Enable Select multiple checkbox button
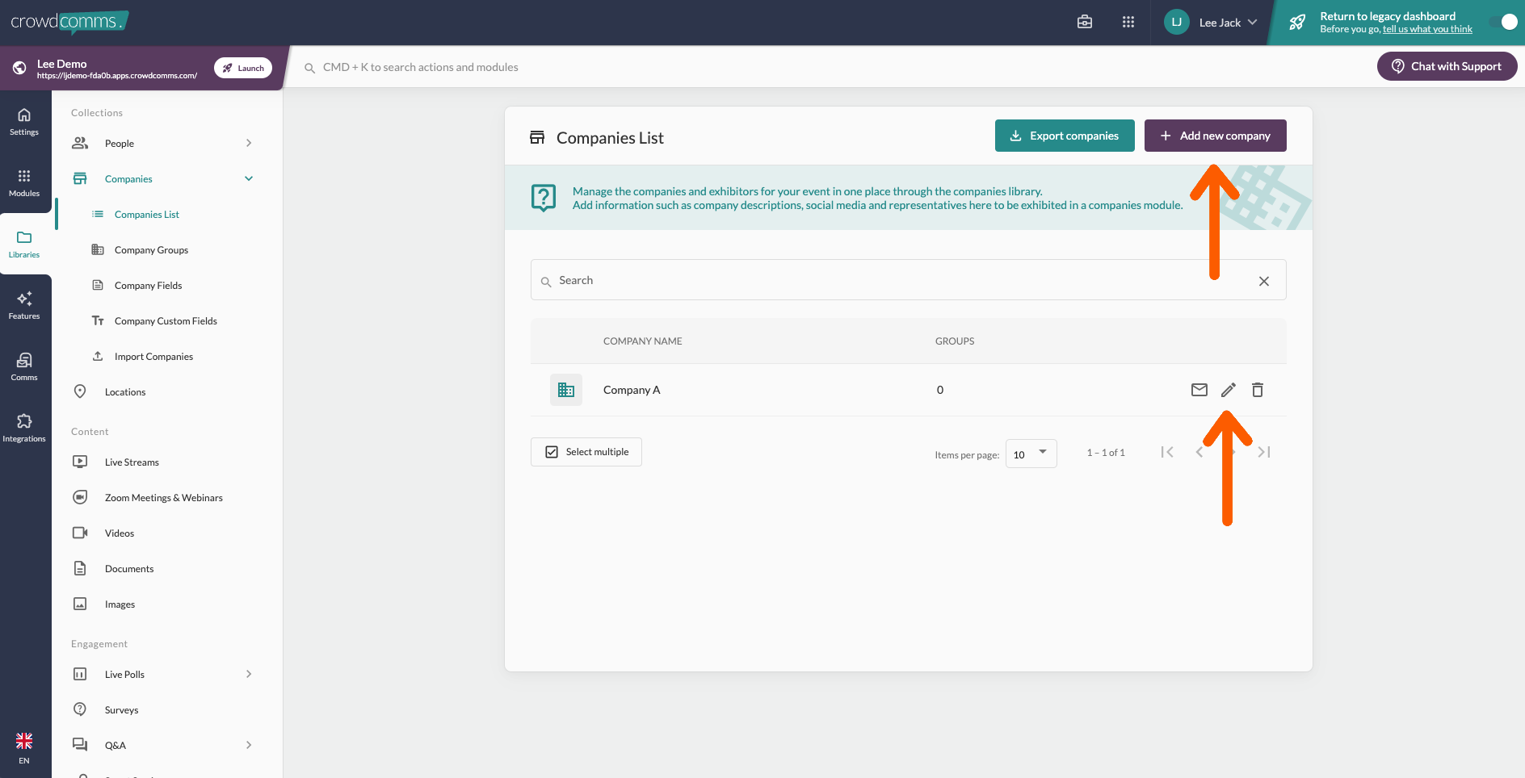This screenshot has width=1525, height=778. point(586,452)
